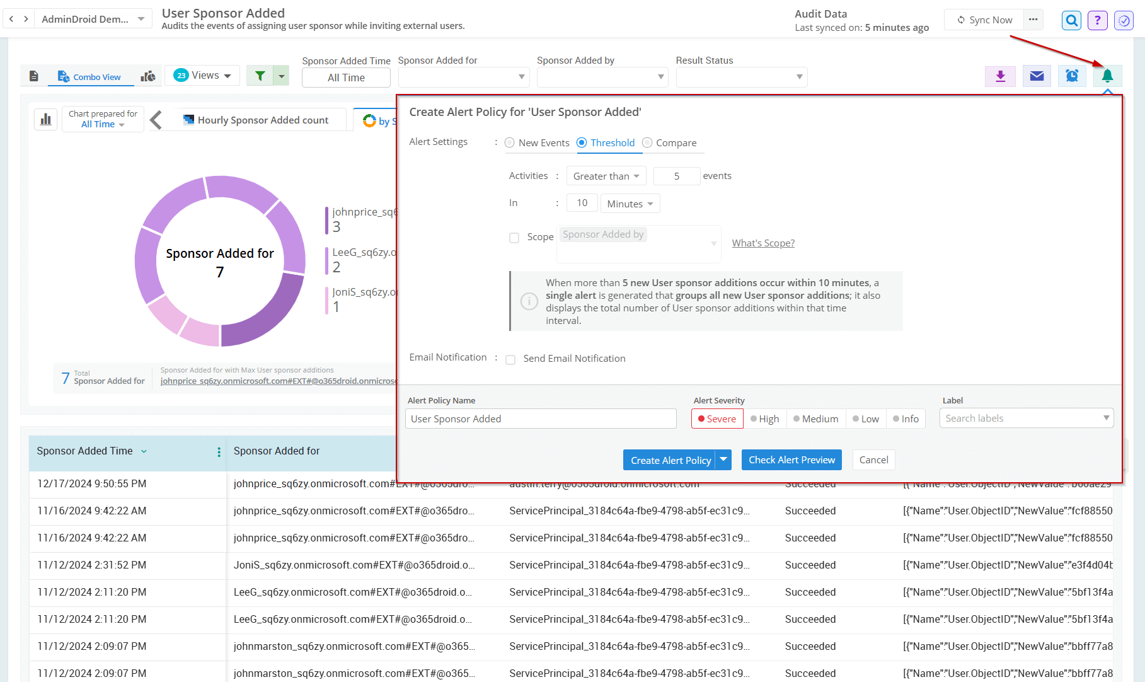Open the schedule report clock icon

(x=1071, y=76)
